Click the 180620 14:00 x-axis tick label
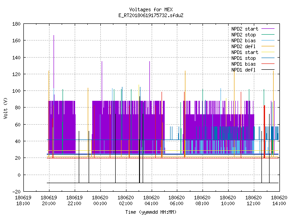The width and height of the screenshot is (288, 216). tap(279, 201)
